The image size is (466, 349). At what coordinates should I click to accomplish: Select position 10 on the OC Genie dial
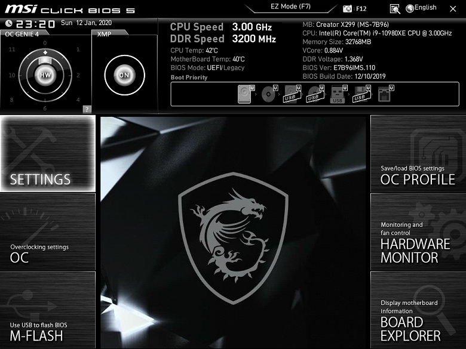click(x=12, y=75)
